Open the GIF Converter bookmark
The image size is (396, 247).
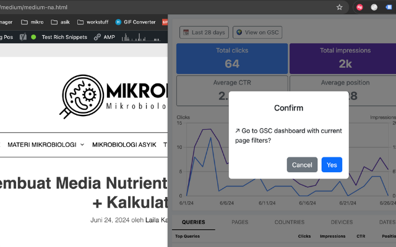coord(136,22)
